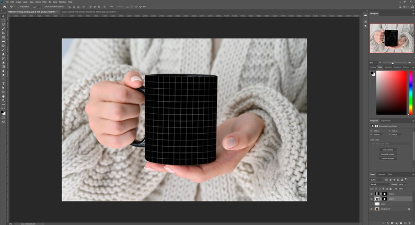Switch to the second document tab
Image resolution: width=415 pixels, height=225 pixels.
pyautogui.click(x=89, y=12)
